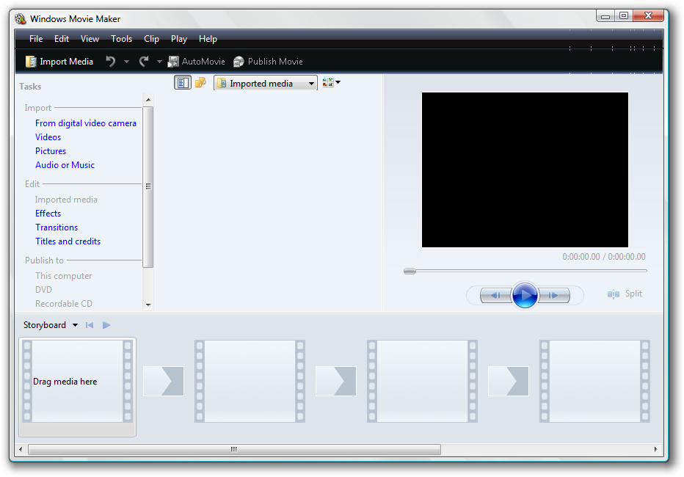The width and height of the screenshot is (684, 477).
Task: Click the Tasks pane vertical scrollbar thumb
Action: click(x=148, y=186)
